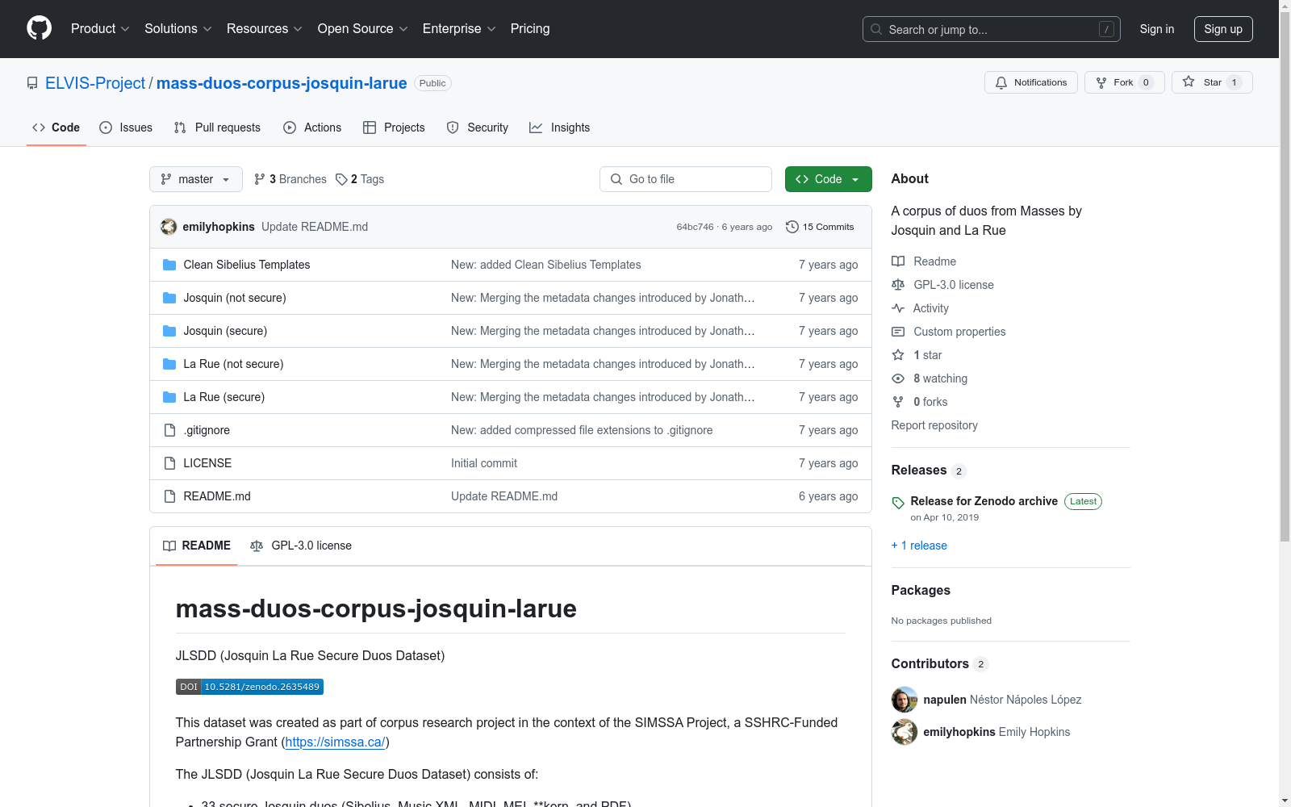The height and width of the screenshot is (807, 1291).
Task: Click the folder icon for Josquin (not secure)
Action: 169,298
